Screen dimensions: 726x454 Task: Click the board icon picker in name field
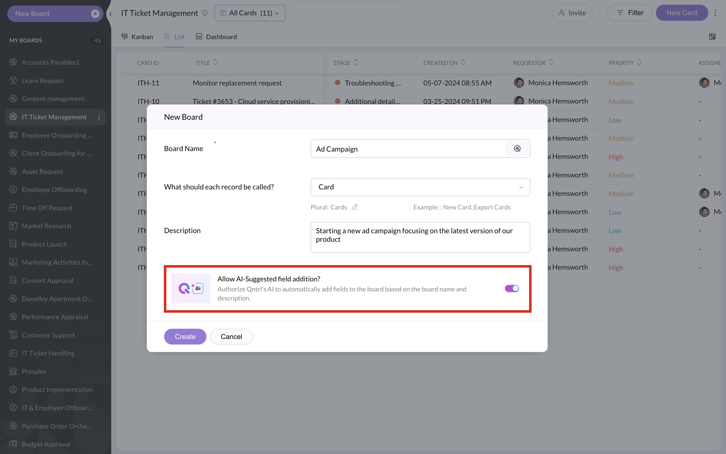(517, 149)
